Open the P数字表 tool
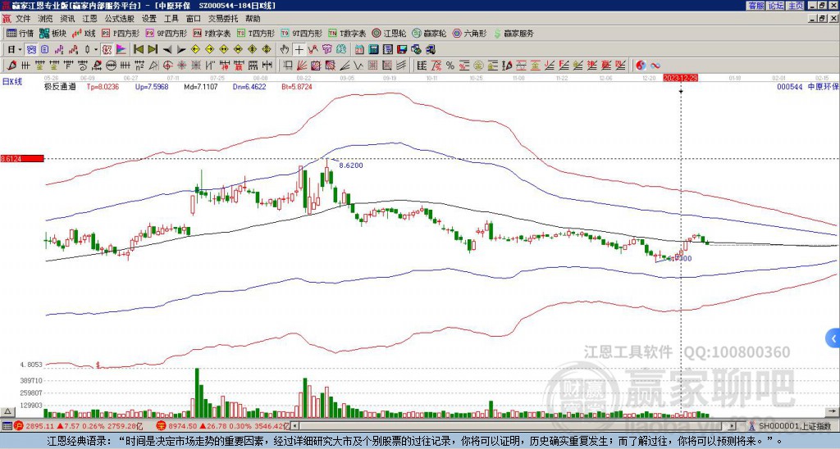 click(211, 33)
